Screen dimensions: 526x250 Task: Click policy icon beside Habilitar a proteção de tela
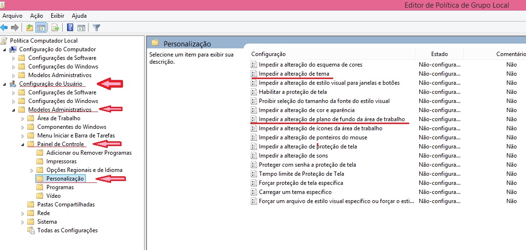coord(254,92)
